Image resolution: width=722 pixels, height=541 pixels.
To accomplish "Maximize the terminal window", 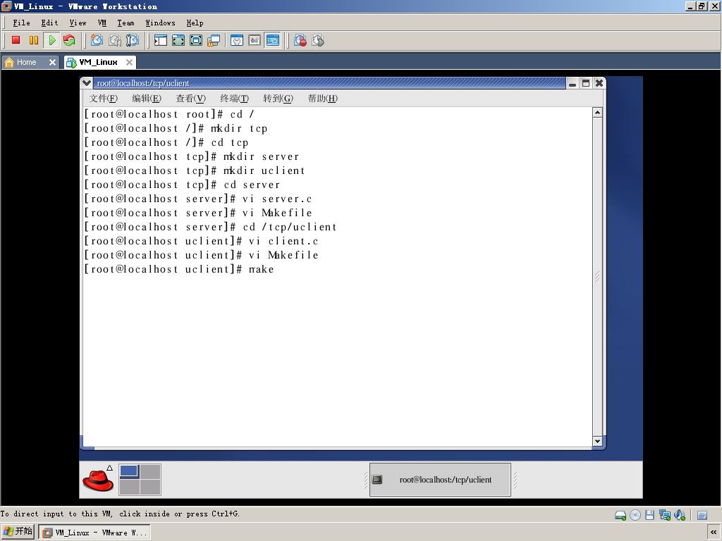I will point(586,83).
